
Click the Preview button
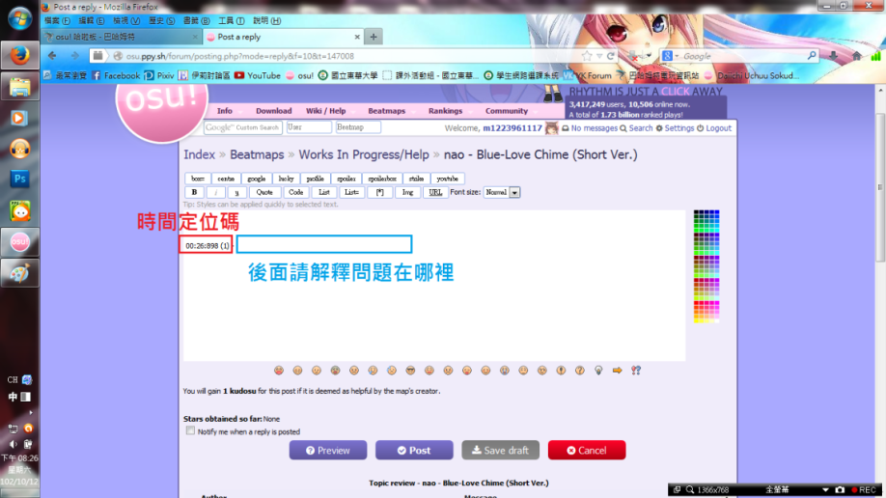pos(328,450)
